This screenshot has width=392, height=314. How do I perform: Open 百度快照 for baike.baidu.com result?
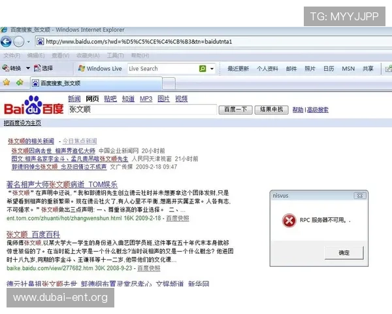[149, 268]
